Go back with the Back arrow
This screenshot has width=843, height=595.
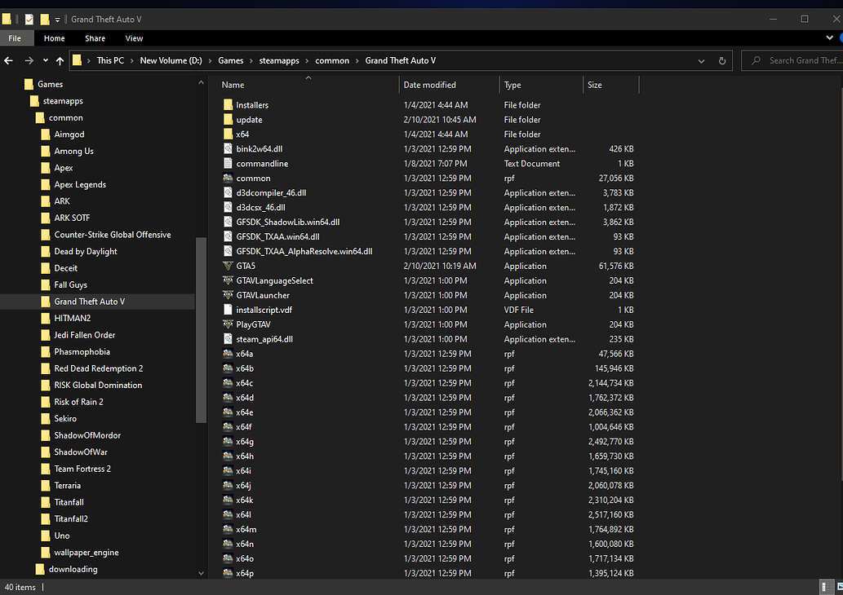pos(9,60)
